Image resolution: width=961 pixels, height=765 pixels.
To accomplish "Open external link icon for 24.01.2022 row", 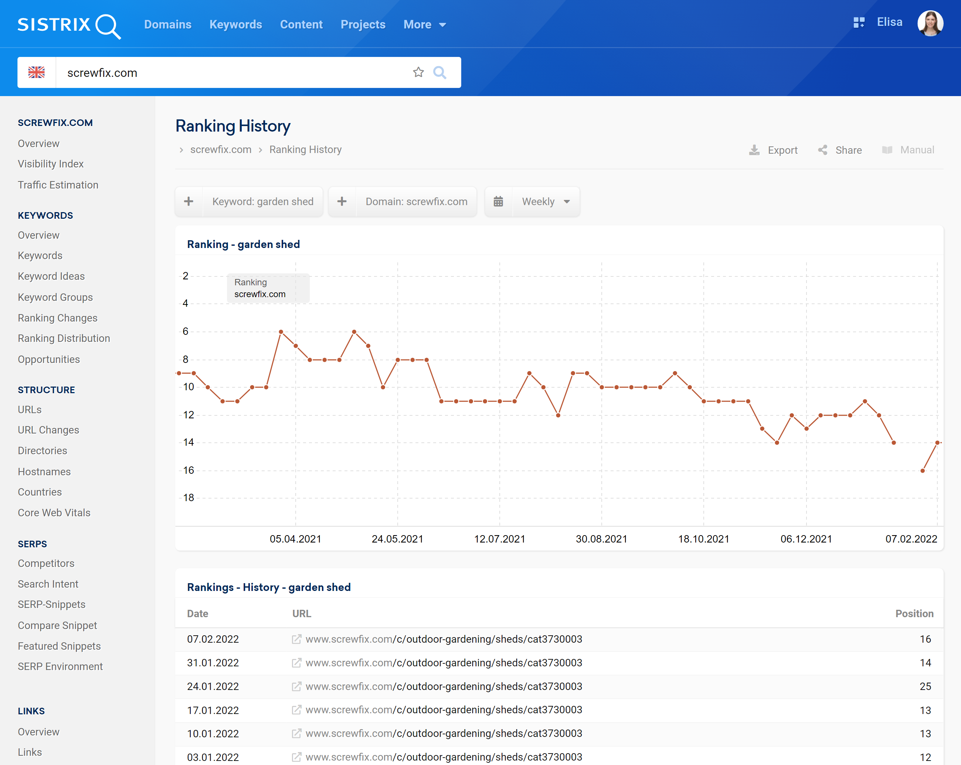I will 296,686.
